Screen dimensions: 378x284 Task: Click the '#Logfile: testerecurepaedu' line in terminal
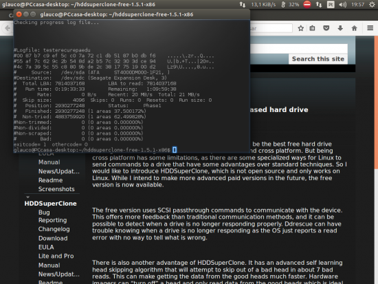tap(52, 50)
